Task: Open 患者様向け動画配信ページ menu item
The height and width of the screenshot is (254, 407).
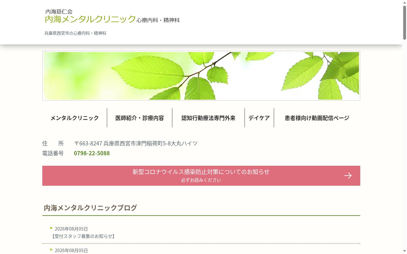Action: (x=317, y=118)
